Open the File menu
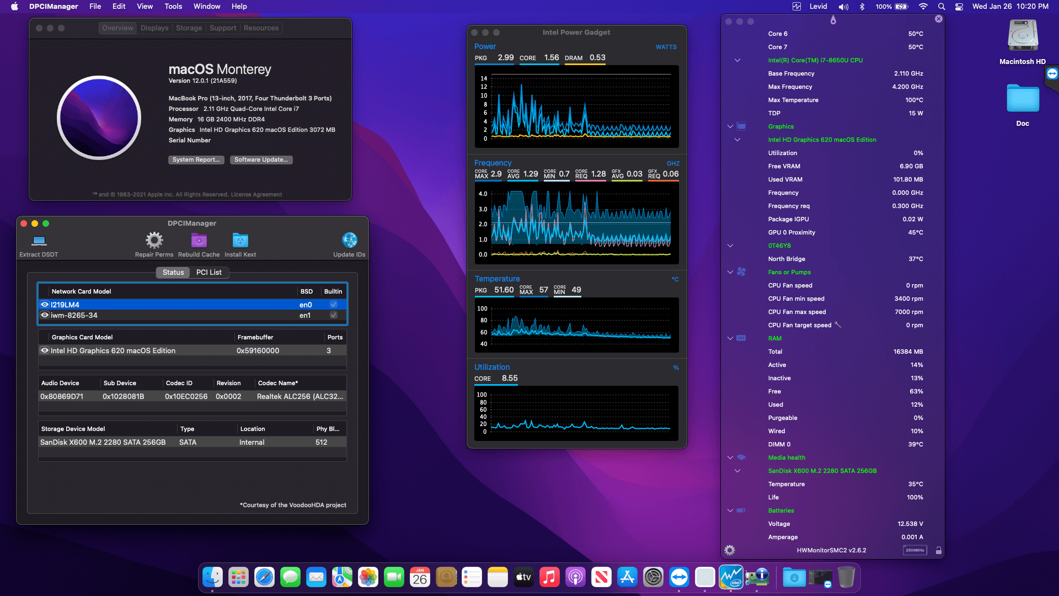The image size is (1059, 596). click(x=95, y=7)
